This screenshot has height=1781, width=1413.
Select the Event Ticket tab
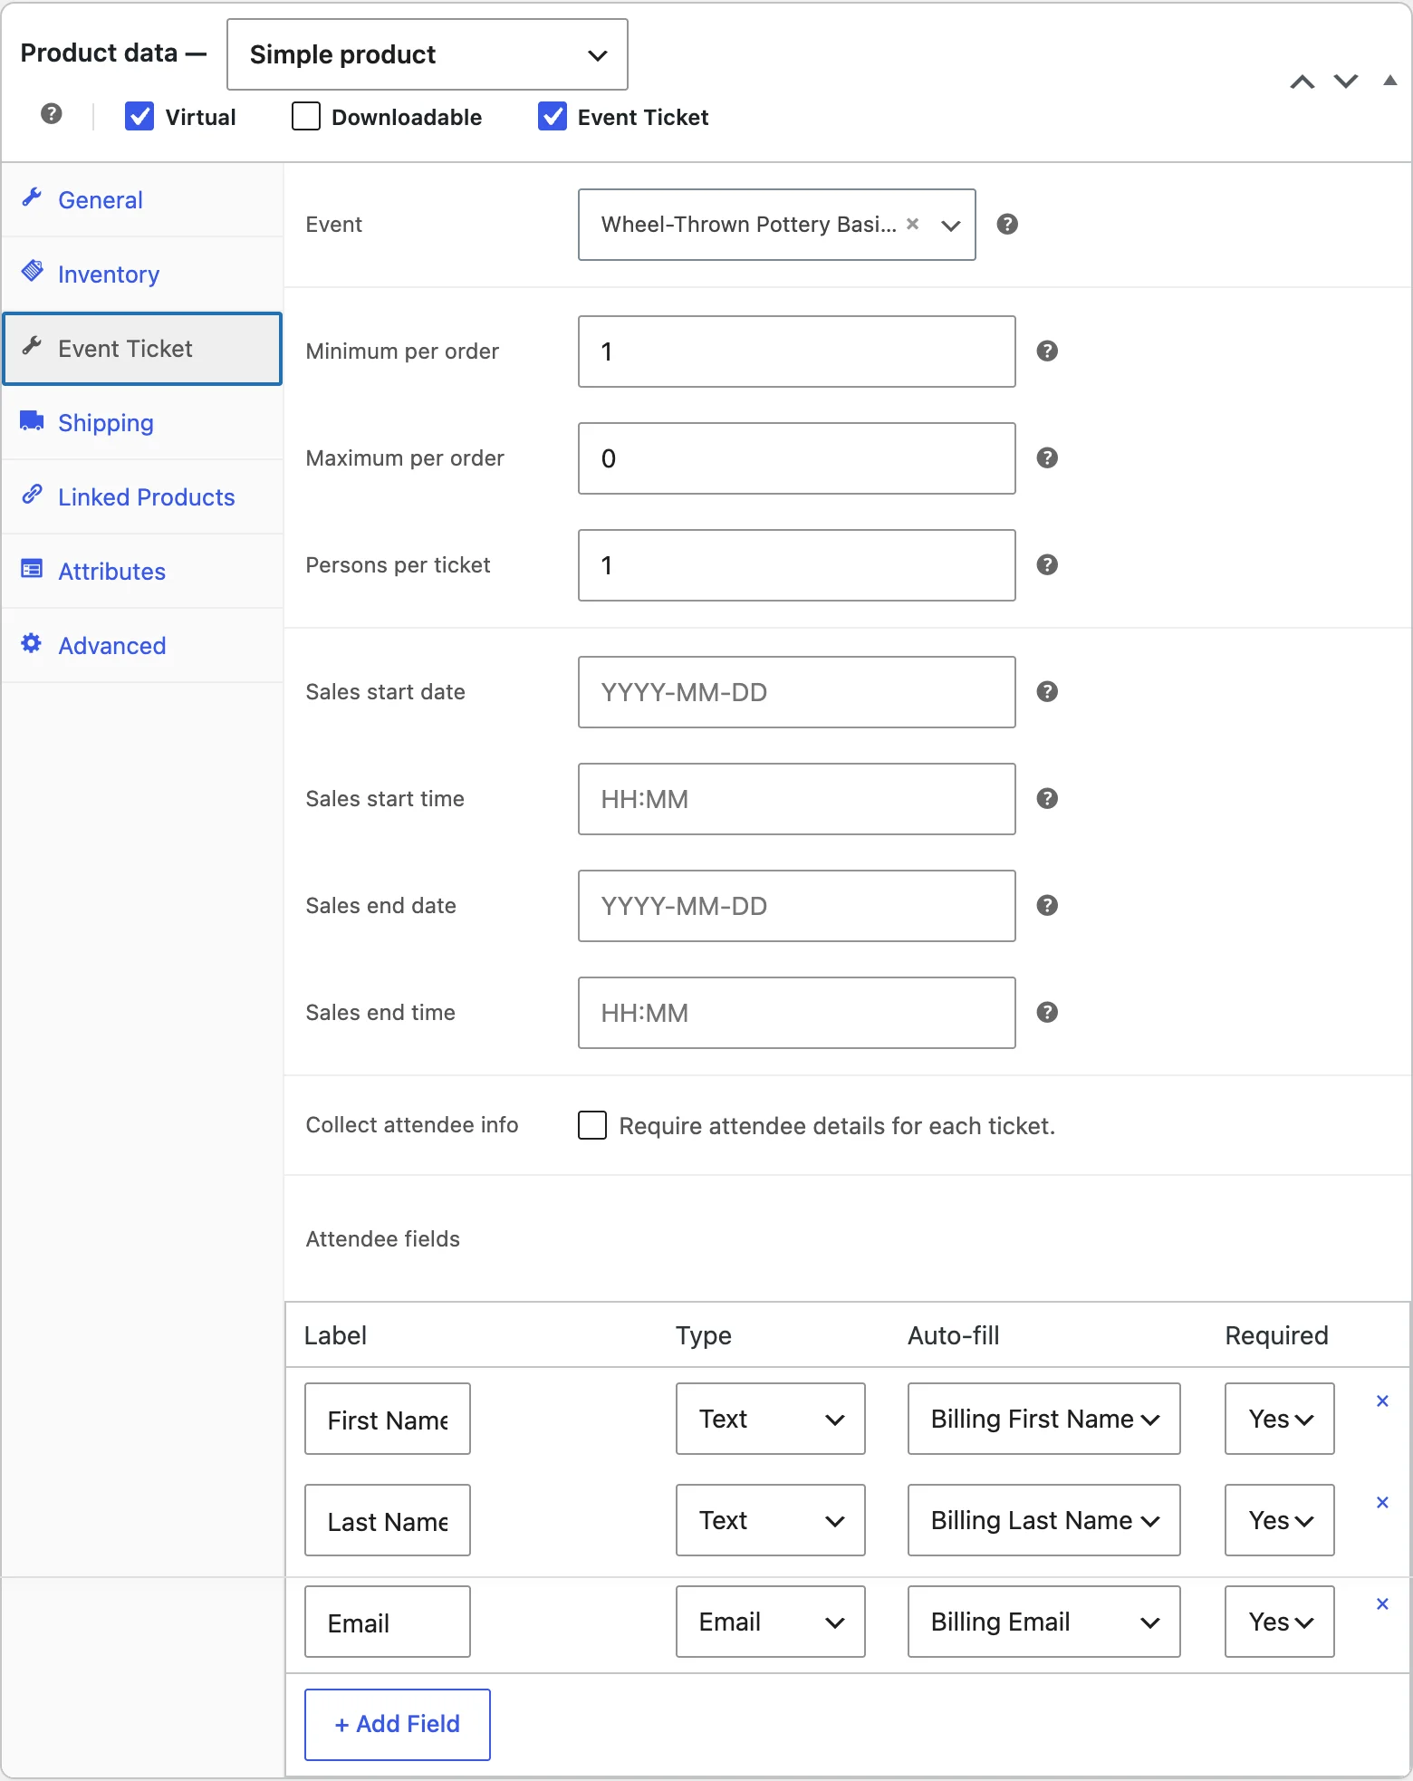[142, 349]
